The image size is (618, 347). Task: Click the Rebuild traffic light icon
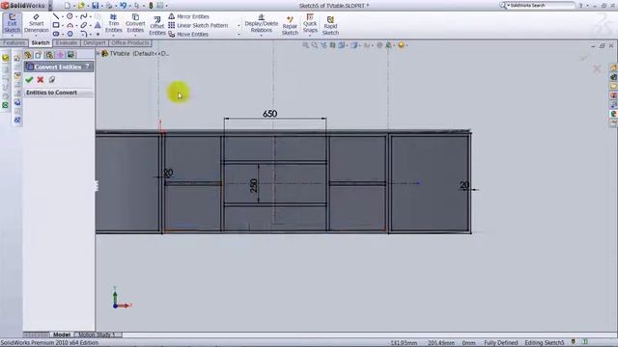tap(151, 6)
